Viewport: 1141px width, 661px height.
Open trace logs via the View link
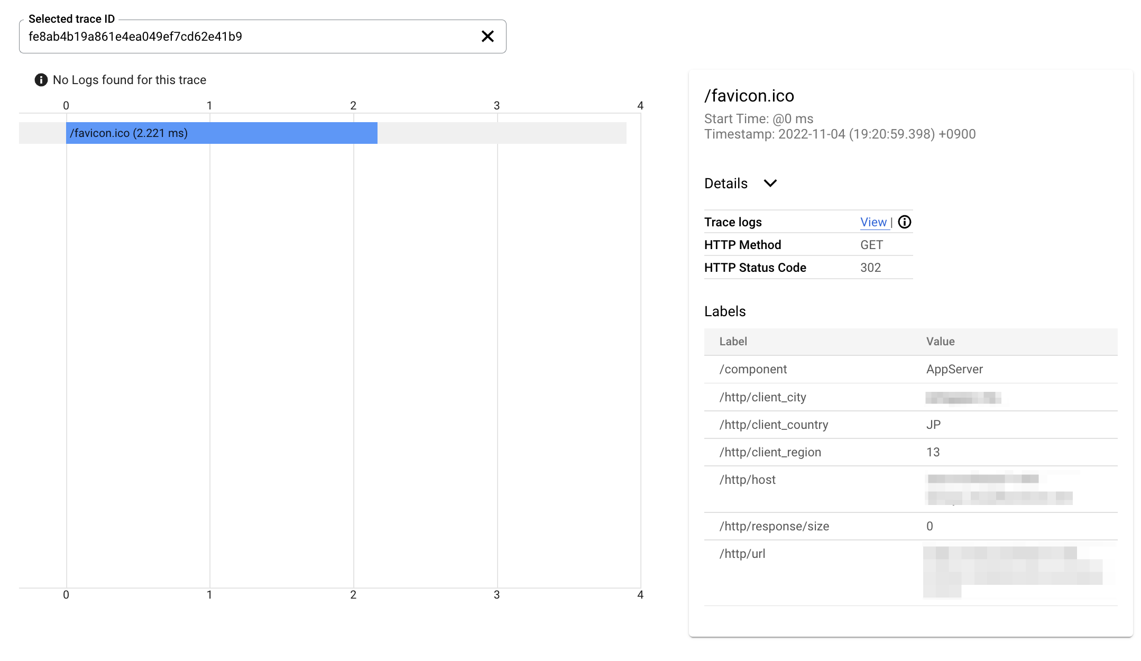coord(873,222)
